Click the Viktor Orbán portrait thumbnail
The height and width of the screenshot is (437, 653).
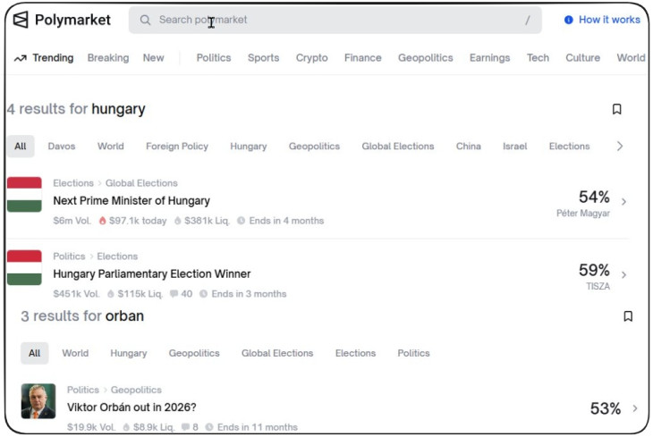point(38,401)
